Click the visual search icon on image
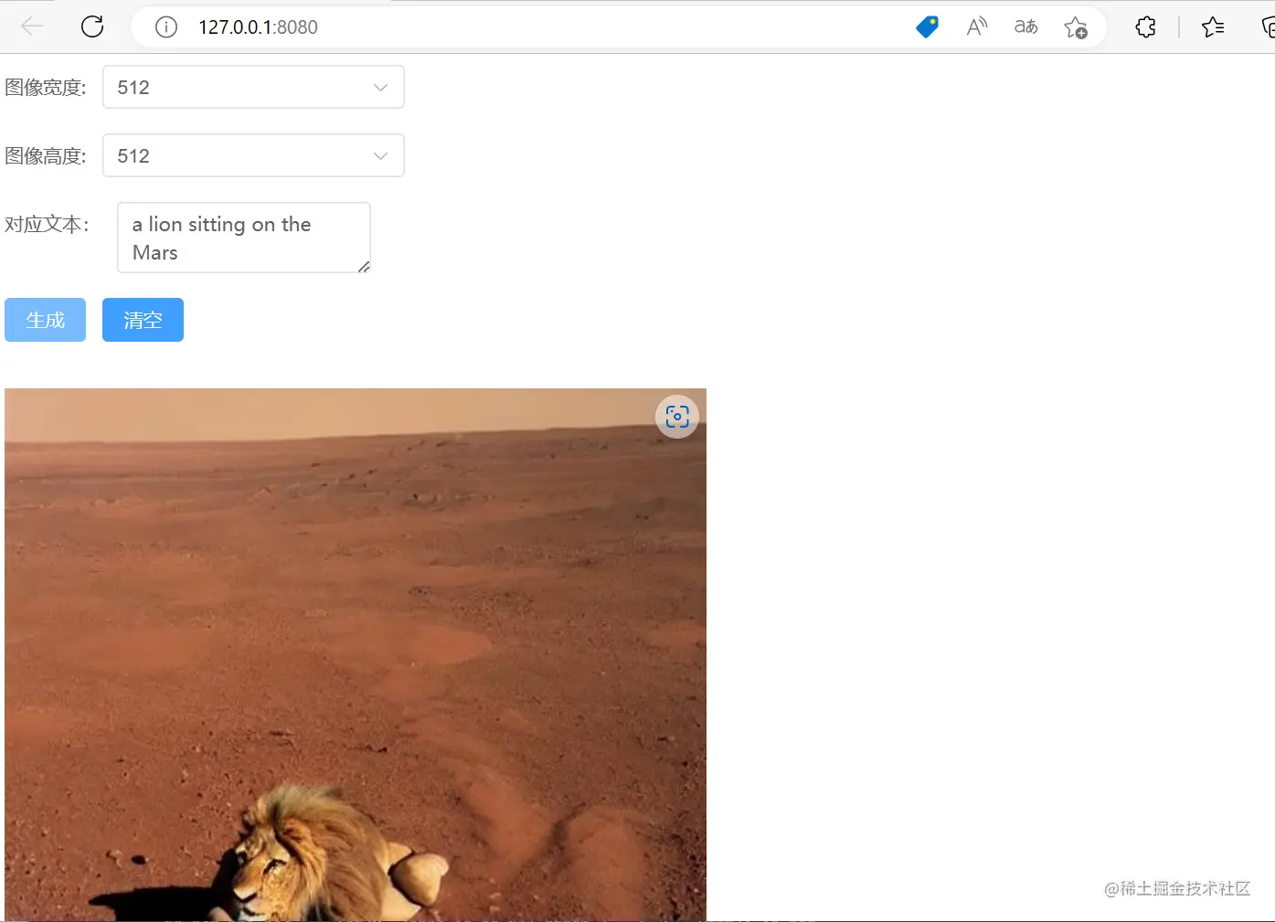The height and width of the screenshot is (922, 1275). pos(677,417)
